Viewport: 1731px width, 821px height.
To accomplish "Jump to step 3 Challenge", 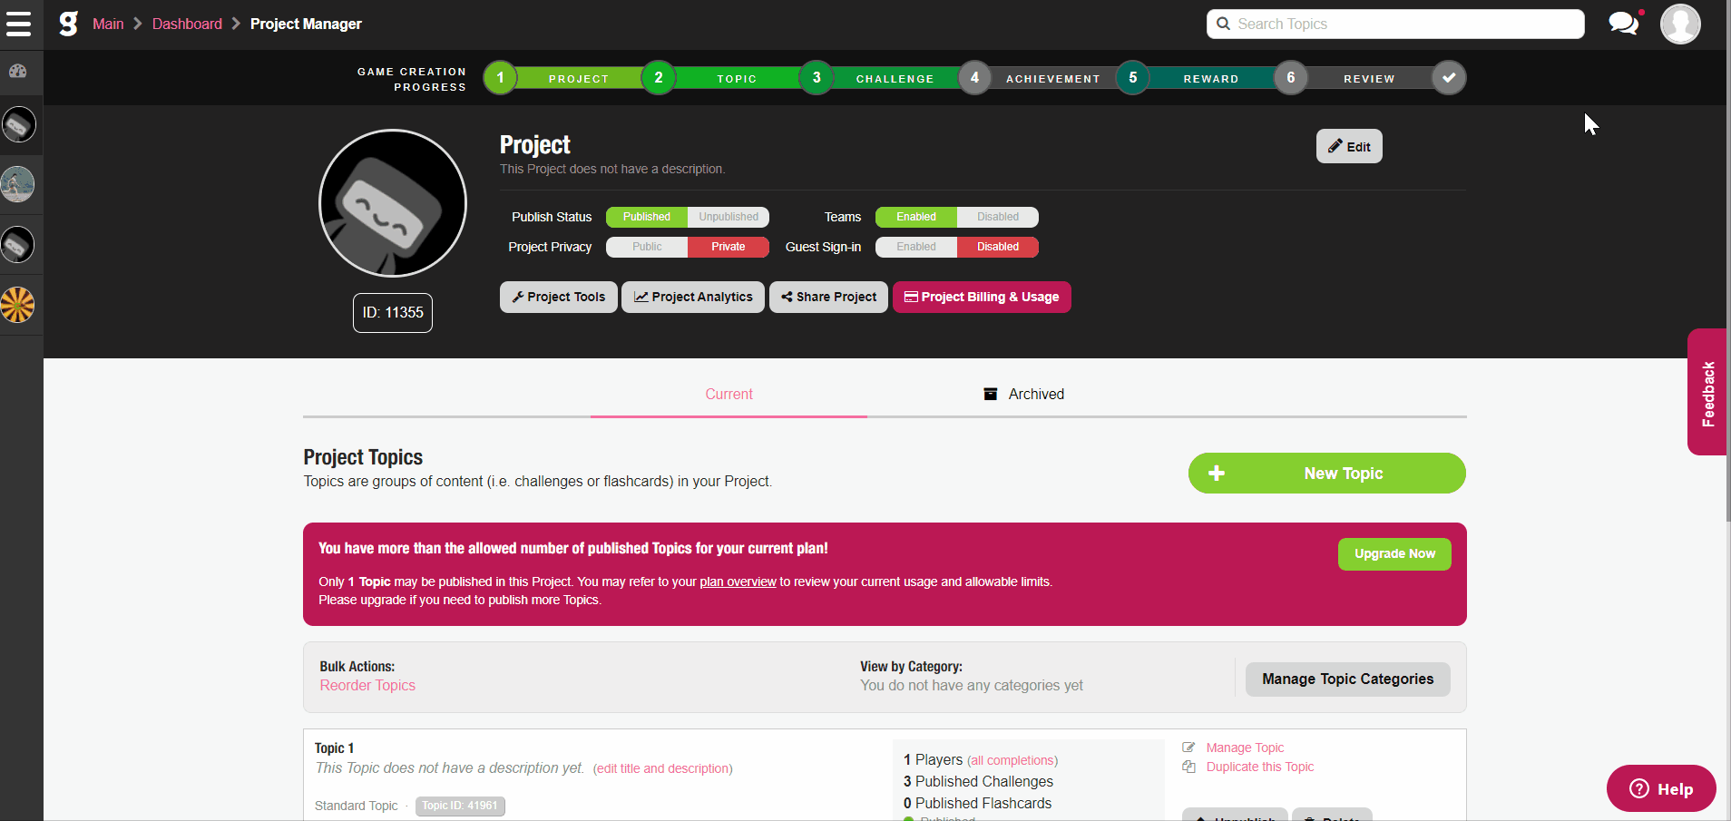I will click(817, 78).
